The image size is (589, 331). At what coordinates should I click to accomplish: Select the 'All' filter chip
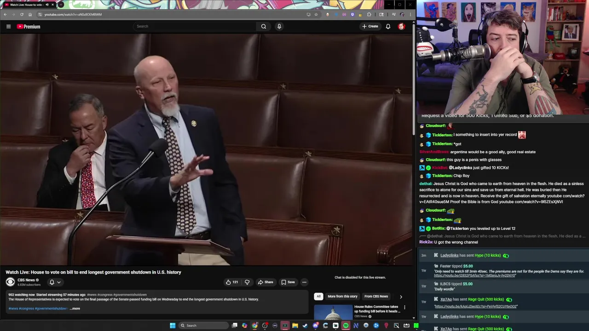point(318,297)
